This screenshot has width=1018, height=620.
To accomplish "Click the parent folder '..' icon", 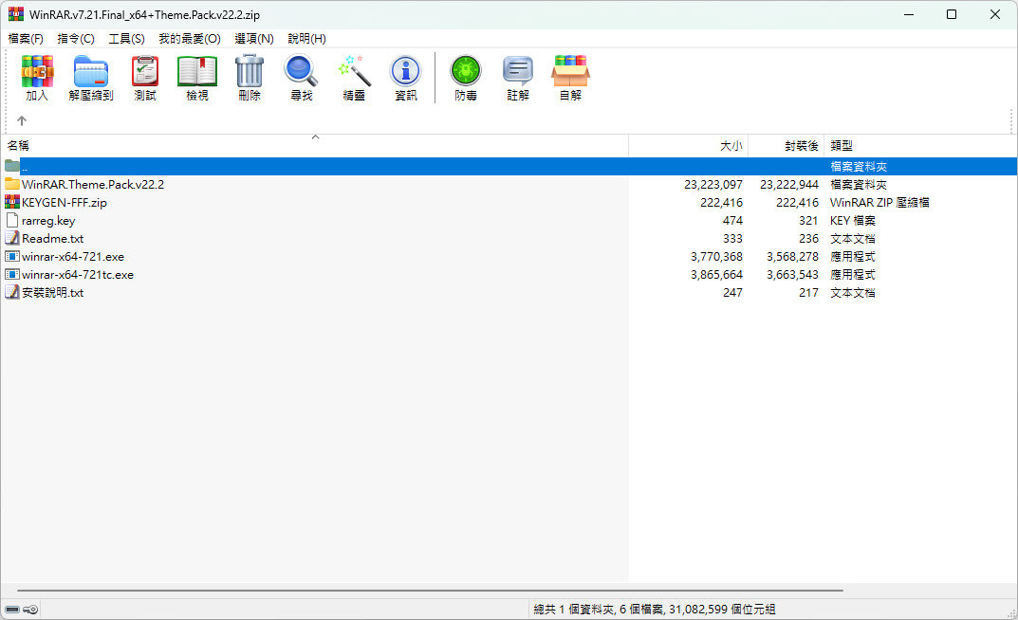I will click(x=11, y=166).
